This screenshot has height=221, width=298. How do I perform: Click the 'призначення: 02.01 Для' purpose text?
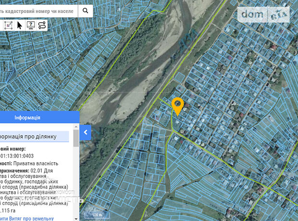click(x=26, y=171)
